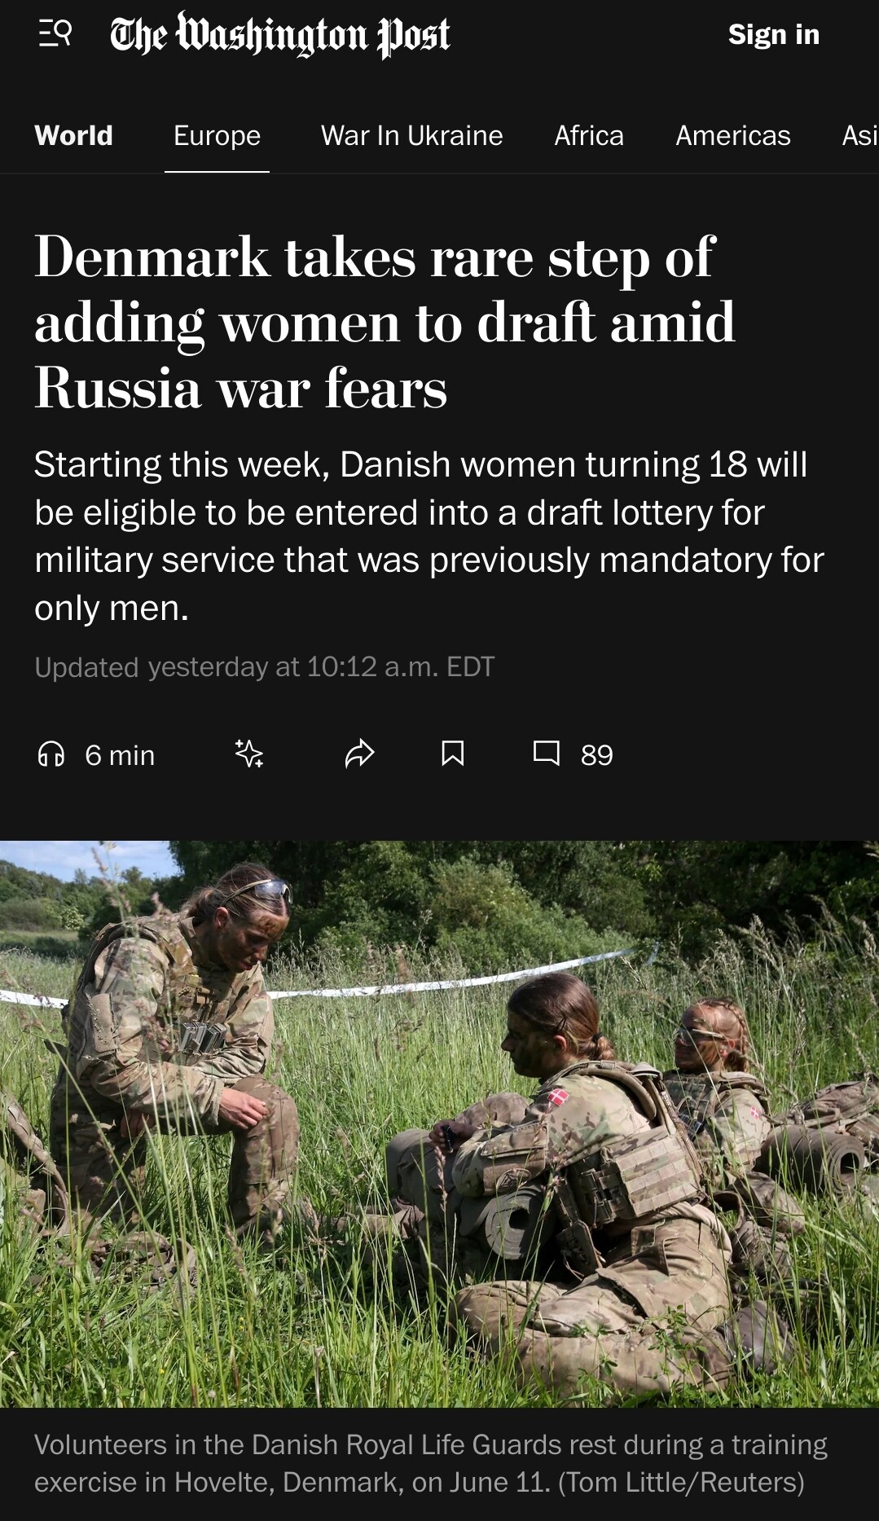Open the World section
The image size is (879, 1521).
coord(73,135)
